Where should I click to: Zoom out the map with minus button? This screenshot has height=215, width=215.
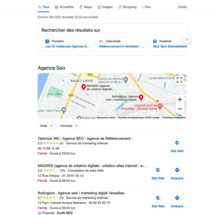(180, 109)
